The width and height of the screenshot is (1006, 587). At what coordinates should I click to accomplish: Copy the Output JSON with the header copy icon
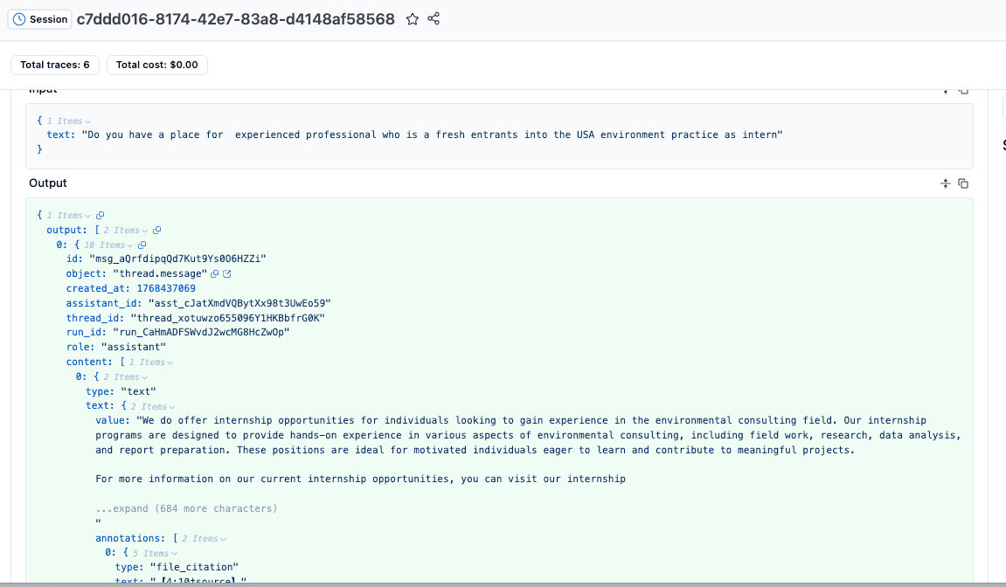pos(963,183)
